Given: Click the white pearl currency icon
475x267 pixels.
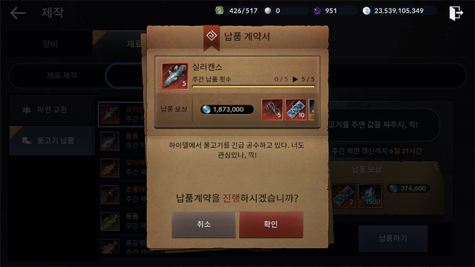Looking at the screenshot, I should pyautogui.click(x=268, y=11).
